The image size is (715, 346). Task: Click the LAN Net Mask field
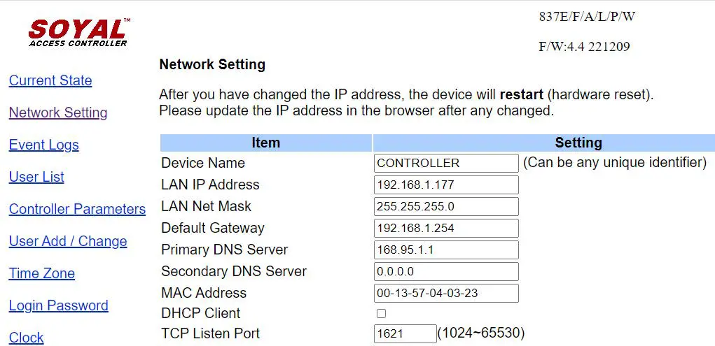[x=446, y=206]
